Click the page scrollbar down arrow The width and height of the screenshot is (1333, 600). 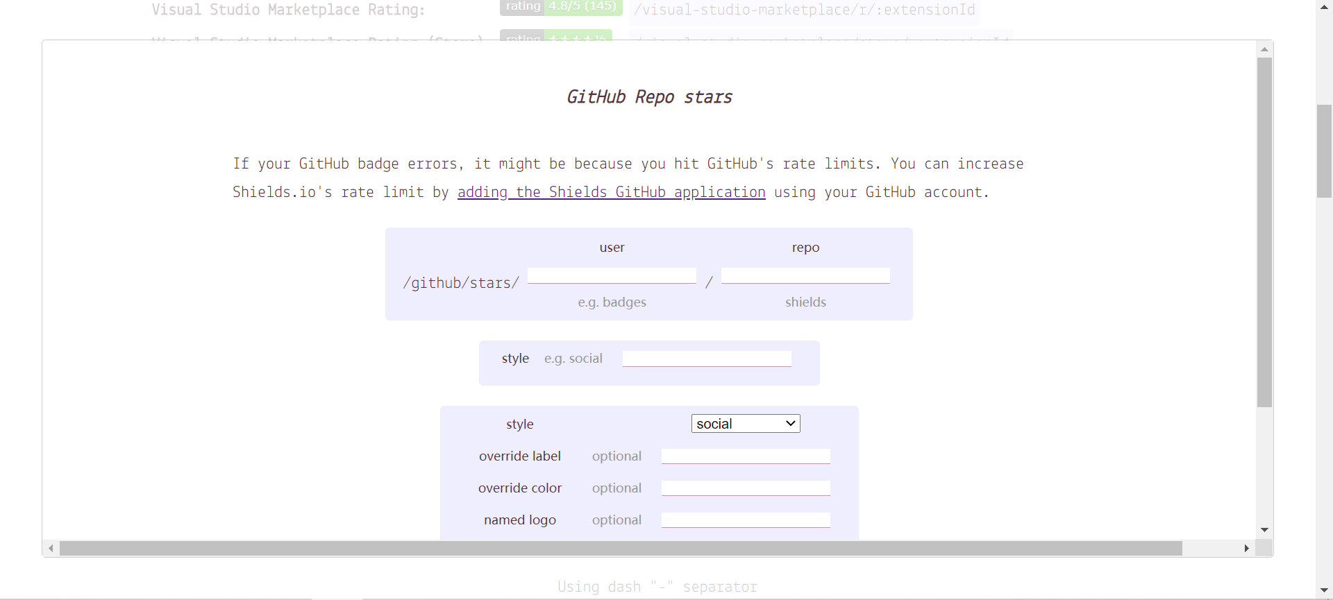coord(1325,590)
